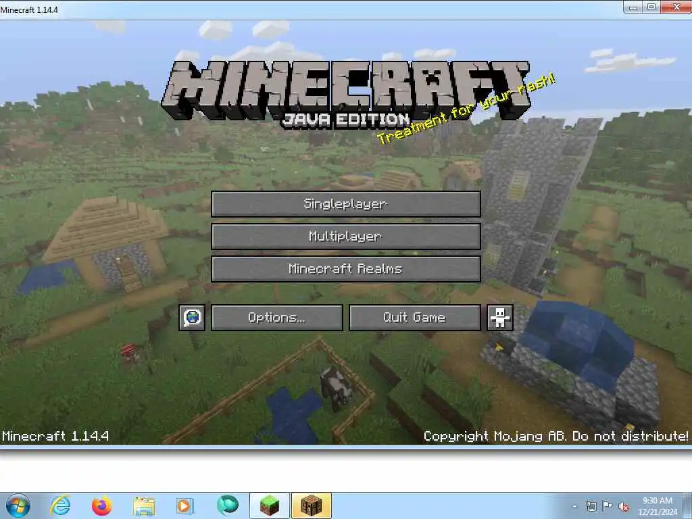Minimize the Minecraft 1.14.4 window

[633, 7]
